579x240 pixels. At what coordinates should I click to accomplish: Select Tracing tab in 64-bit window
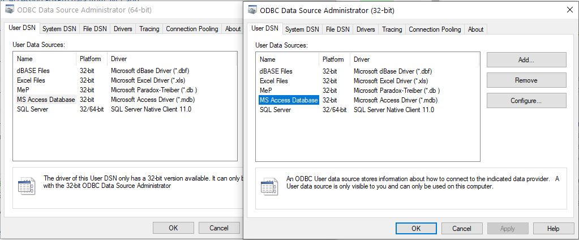pyautogui.click(x=149, y=29)
